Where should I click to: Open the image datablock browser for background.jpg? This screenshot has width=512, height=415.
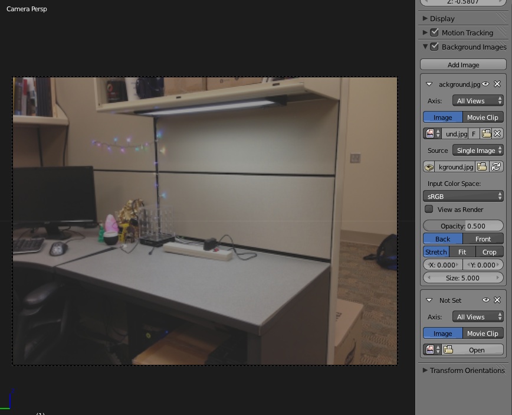tap(433, 134)
